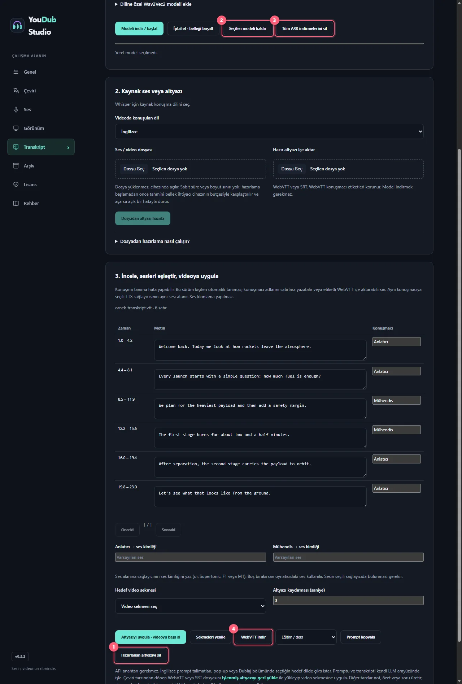Download subtitles with 'WebVTT indir'
This screenshot has width=462, height=684.
click(253, 637)
